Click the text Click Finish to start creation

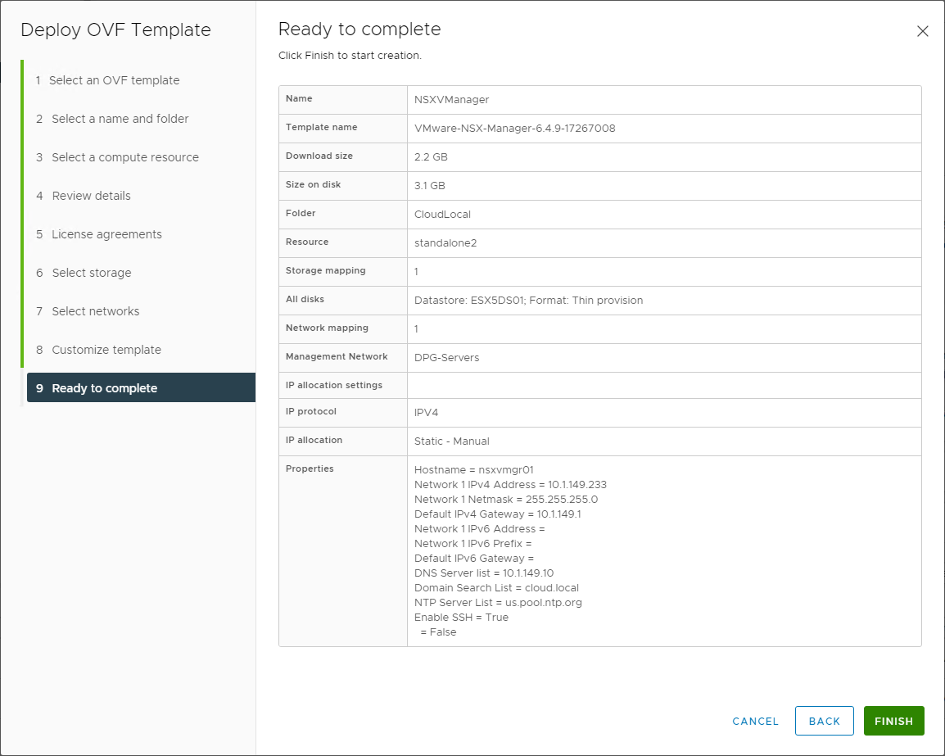point(350,56)
